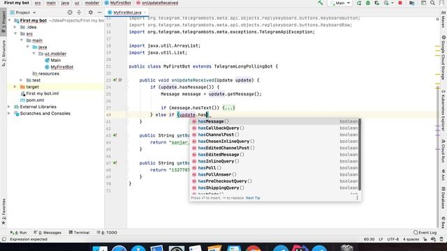Choose hasChannelPost() completion suggestion

[274, 135]
